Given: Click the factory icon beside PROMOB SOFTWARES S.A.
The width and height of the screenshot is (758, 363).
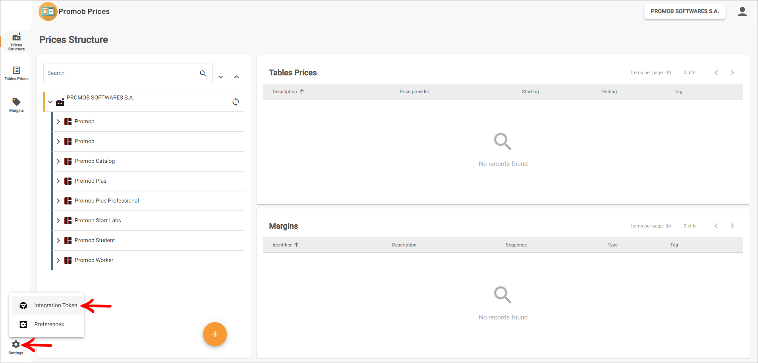Looking at the screenshot, I should point(60,102).
